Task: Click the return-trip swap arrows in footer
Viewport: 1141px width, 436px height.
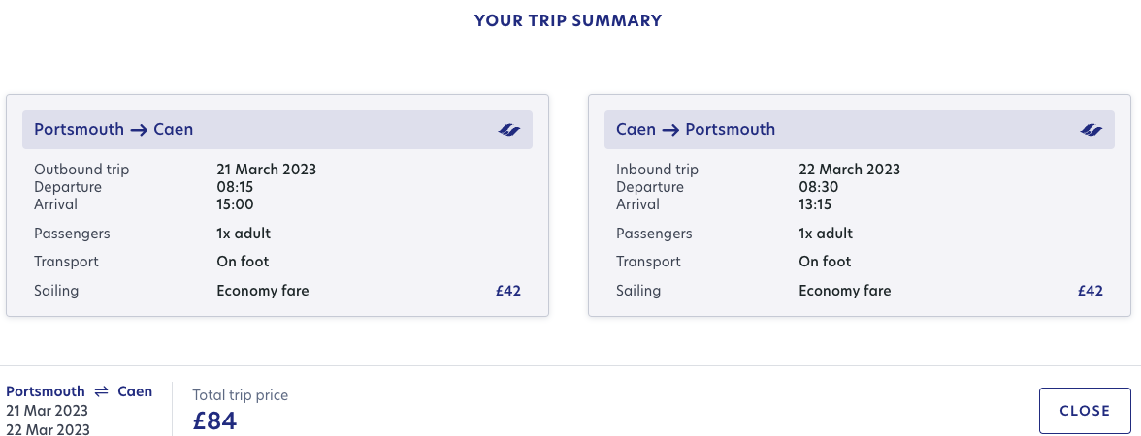Action: (x=102, y=391)
